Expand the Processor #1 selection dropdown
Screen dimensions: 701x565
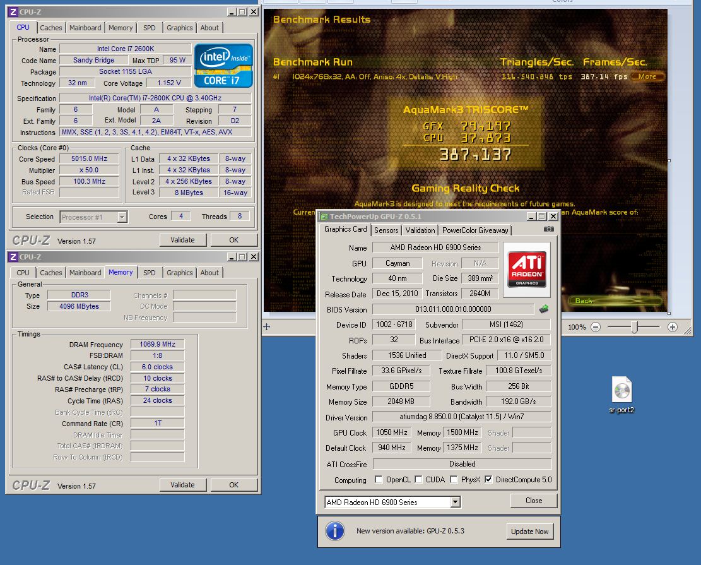[122, 217]
